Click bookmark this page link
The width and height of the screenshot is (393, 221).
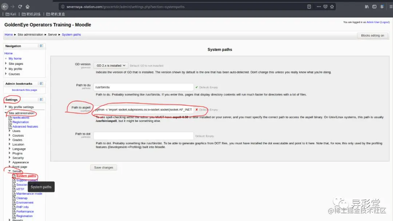(25, 90)
